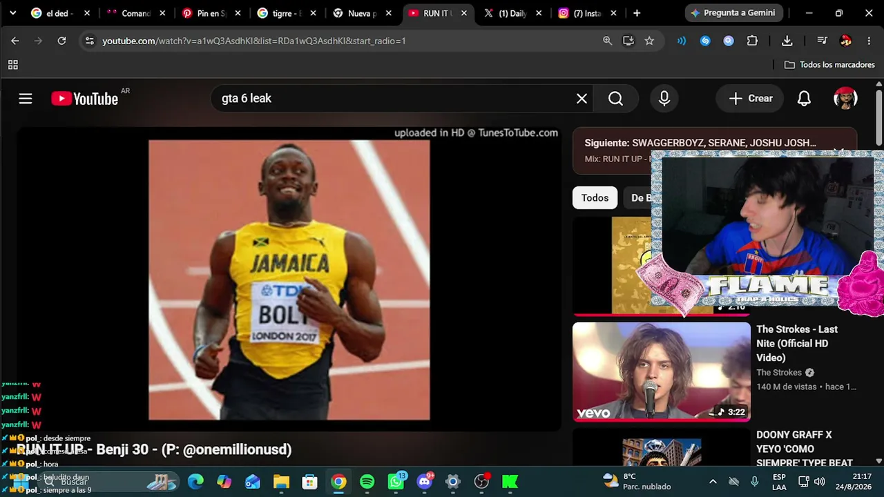Open WhatsApp from the taskbar
Screen dimensions: 884x497
pyautogui.click(x=396, y=481)
